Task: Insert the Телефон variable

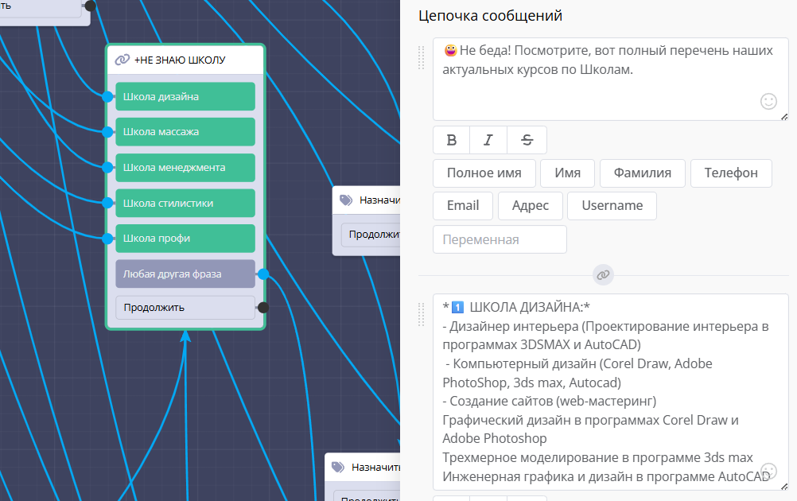Action: [x=731, y=173]
